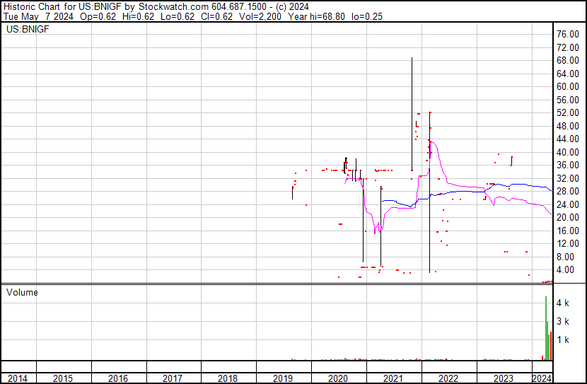Select the 2018 year on timeline

tap(228, 378)
